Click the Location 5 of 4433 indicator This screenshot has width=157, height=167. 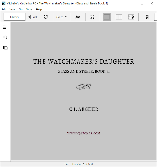(x=83, y=164)
